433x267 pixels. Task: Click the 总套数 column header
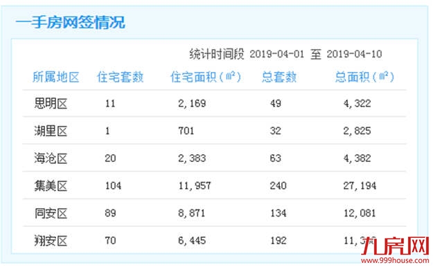tap(279, 77)
